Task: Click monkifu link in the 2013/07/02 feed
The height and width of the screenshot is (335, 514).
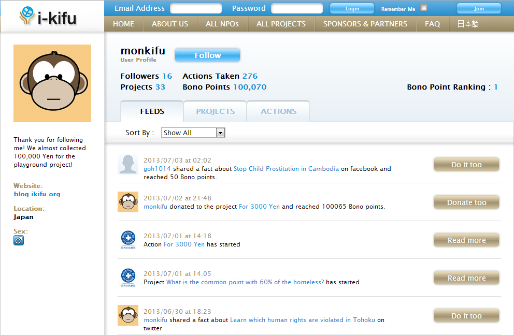Action: (x=155, y=207)
